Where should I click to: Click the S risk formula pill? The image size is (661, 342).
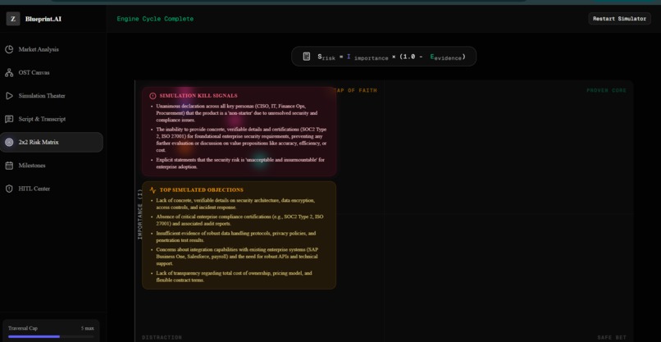[x=384, y=57]
